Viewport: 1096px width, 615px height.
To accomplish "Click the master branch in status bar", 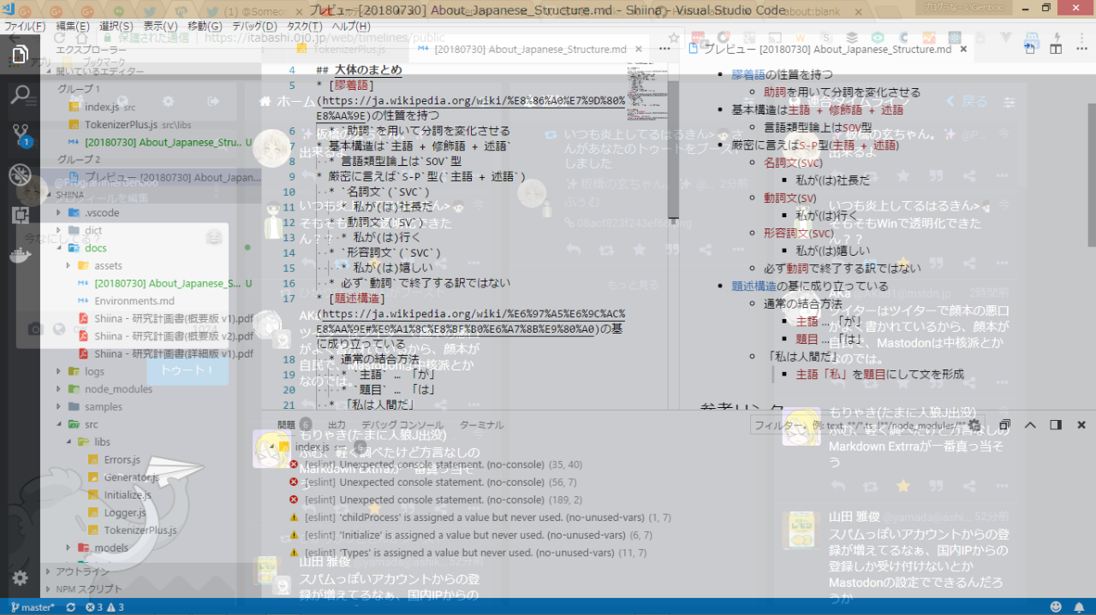I will pos(33,607).
